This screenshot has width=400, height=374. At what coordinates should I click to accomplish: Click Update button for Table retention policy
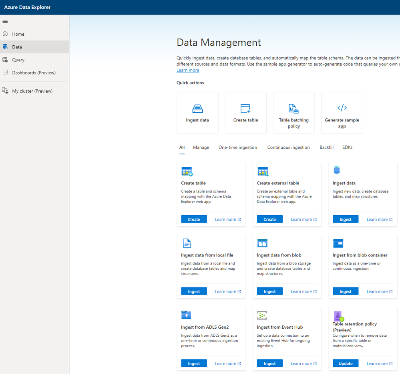click(346, 363)
